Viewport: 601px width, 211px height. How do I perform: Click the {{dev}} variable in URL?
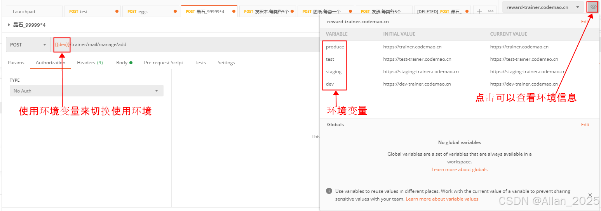(x=62, y=45)
